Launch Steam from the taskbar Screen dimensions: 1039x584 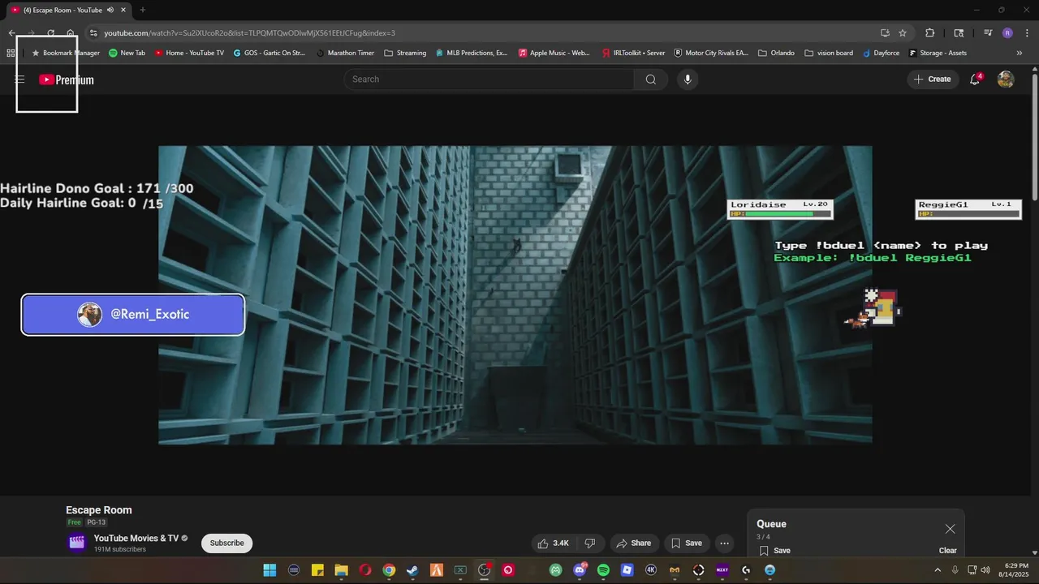point(413,570)
